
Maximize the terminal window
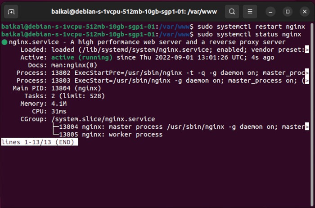click(x=288, y=12)
